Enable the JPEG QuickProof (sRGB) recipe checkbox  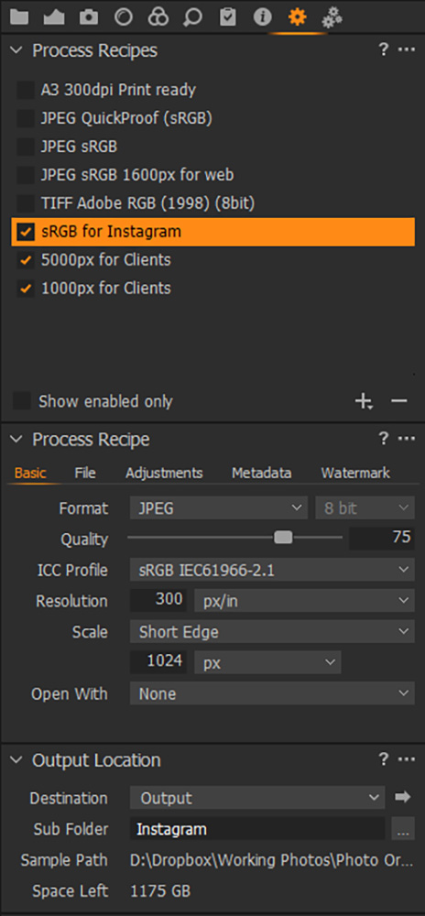pyautogui.click(x=25, y=118)
